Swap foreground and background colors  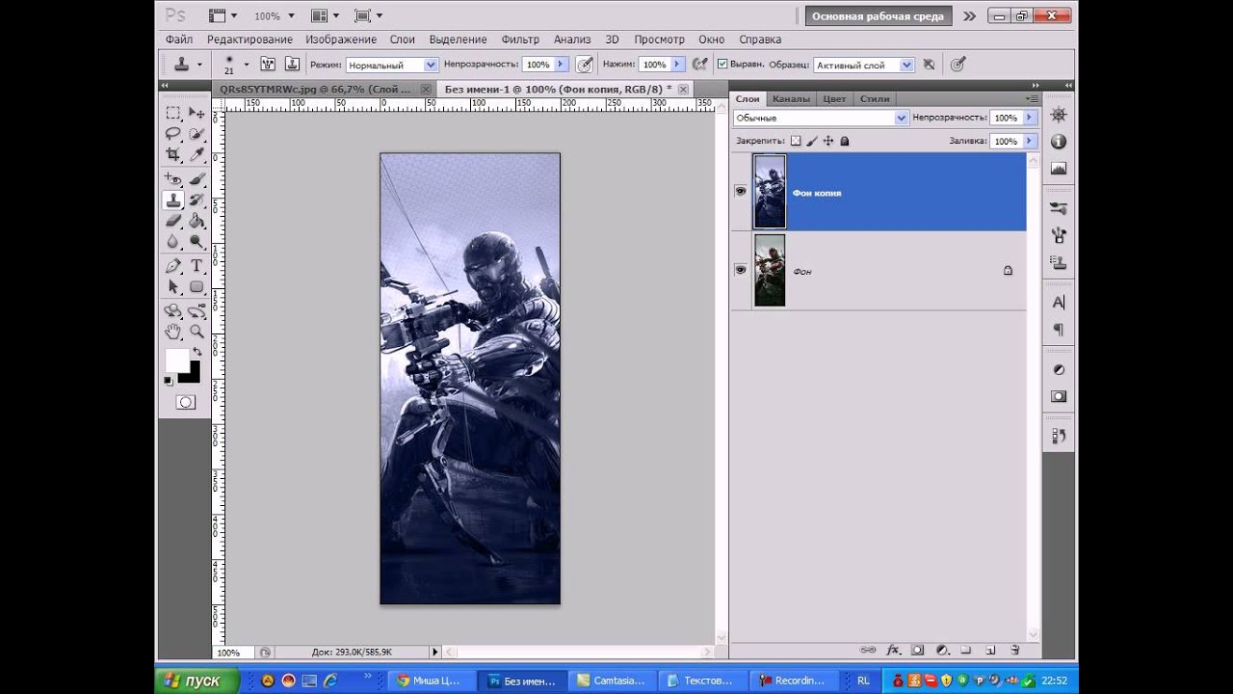coord(196,354)
